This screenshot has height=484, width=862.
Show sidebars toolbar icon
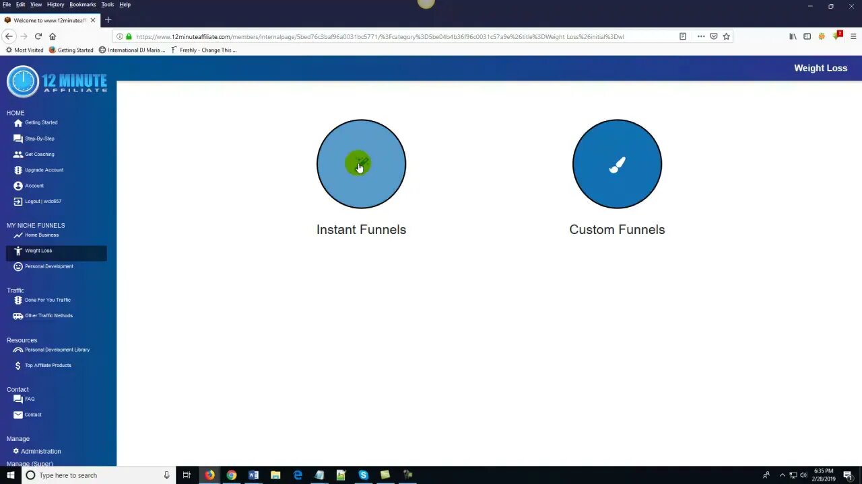click(x=807, y=36)
